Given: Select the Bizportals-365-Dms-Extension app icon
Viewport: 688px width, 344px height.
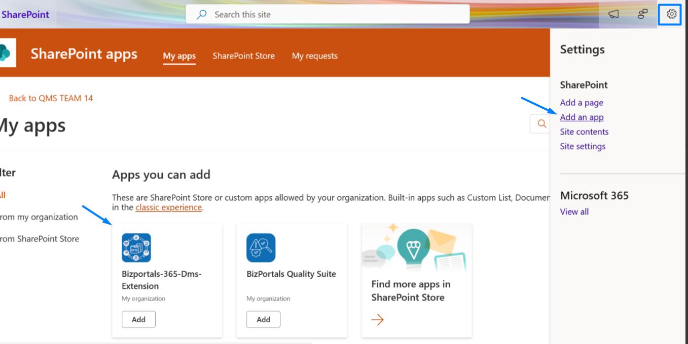Looking at the screenshot, I should click(136, 247).
